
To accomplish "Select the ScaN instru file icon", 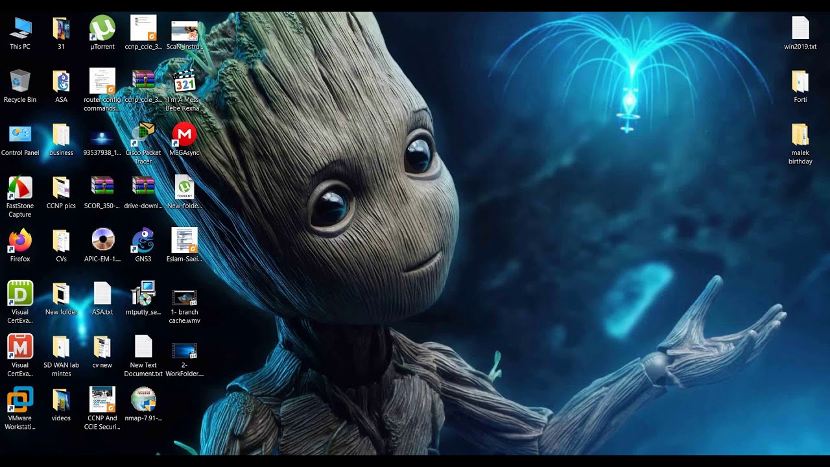I will click(x=184, y=30).
